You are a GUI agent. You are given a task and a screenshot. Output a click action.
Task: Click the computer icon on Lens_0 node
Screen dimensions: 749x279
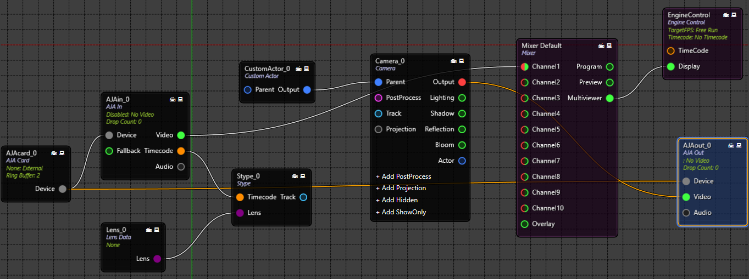click(x=157, y=229)
